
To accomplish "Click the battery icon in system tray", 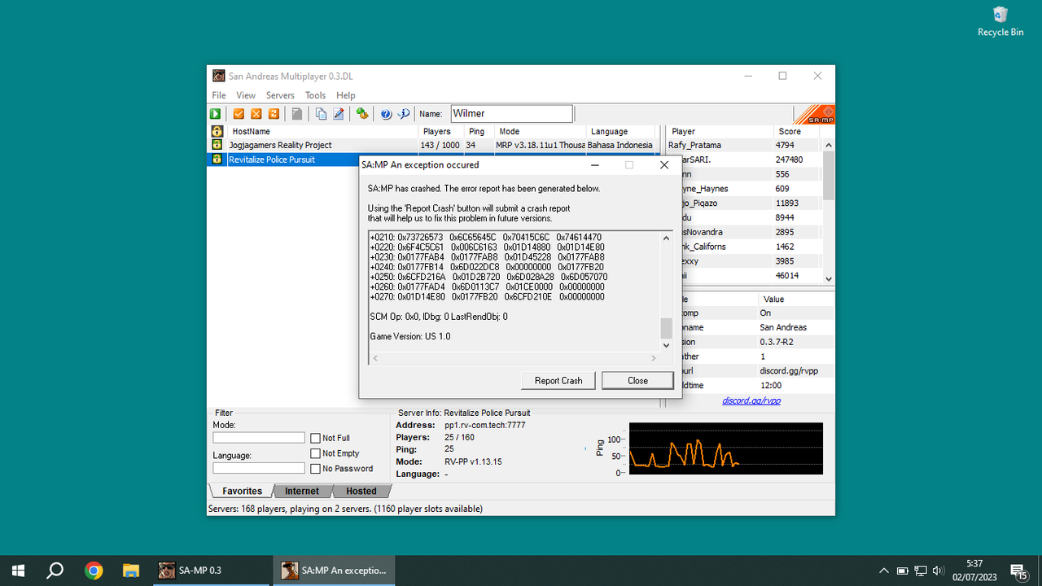I will point(903,571).
